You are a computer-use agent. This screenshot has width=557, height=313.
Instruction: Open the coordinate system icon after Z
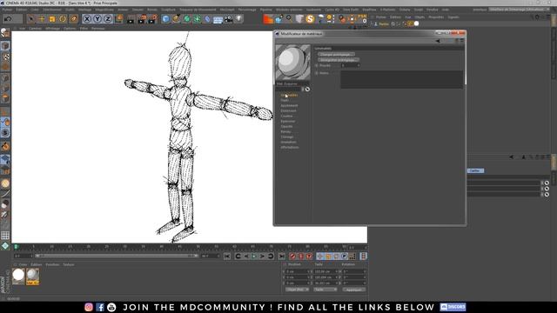(118, 18)
